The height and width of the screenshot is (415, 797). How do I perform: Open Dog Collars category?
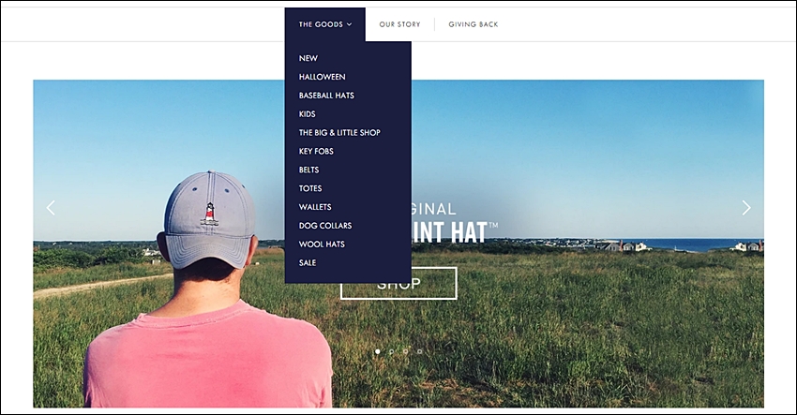pyautogui.click(x=325, y=226)
